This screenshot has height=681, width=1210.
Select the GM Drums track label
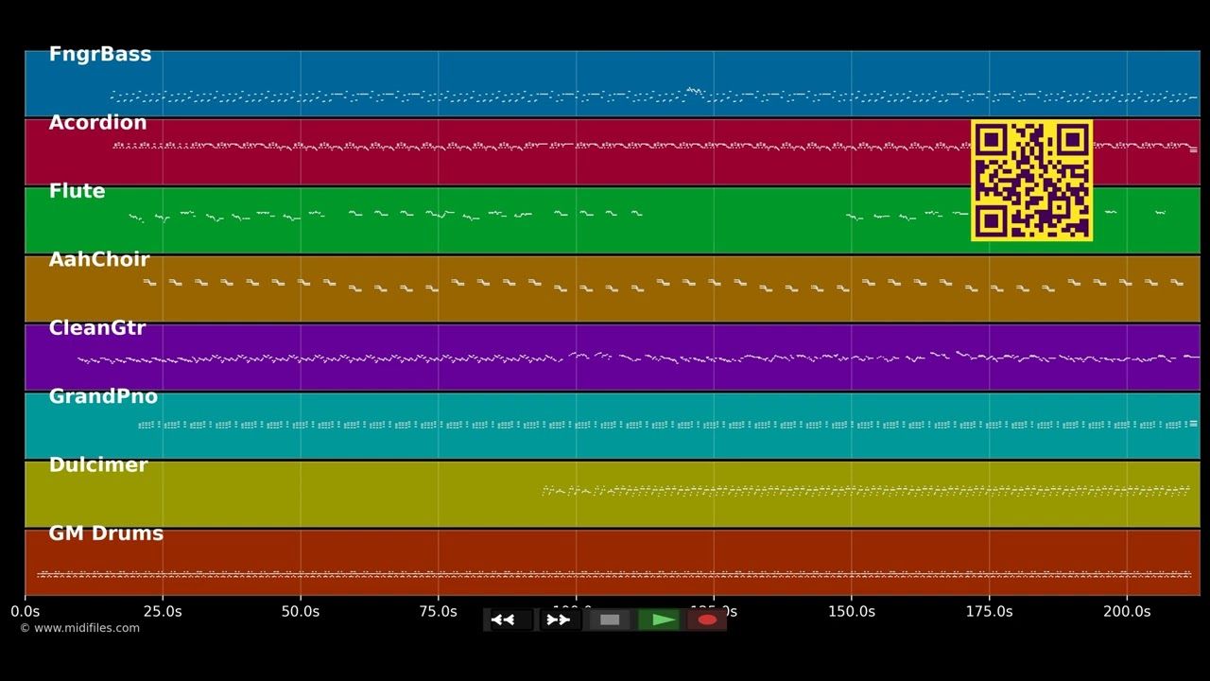(x=106, y=533)
